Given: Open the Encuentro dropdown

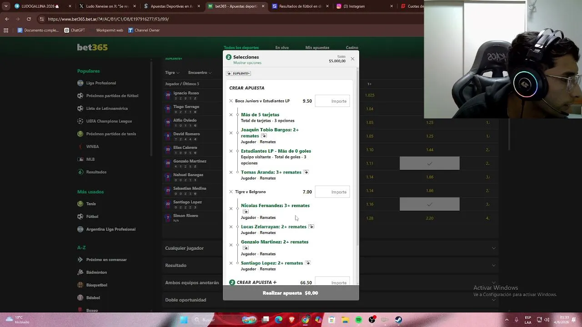Looking at the screenshot, I should coord(200,73).
